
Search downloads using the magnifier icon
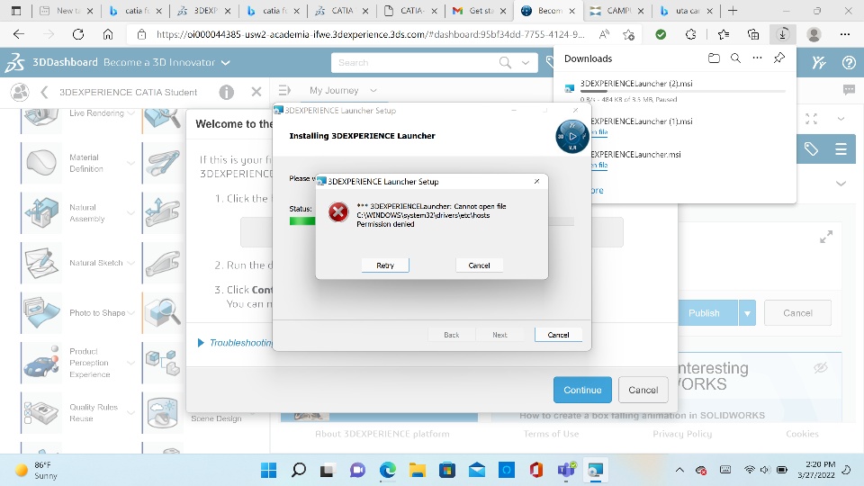point(735,58)
